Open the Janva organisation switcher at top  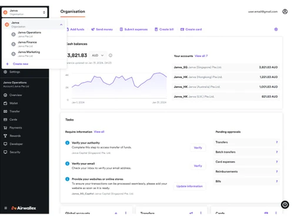click(25, 12)
